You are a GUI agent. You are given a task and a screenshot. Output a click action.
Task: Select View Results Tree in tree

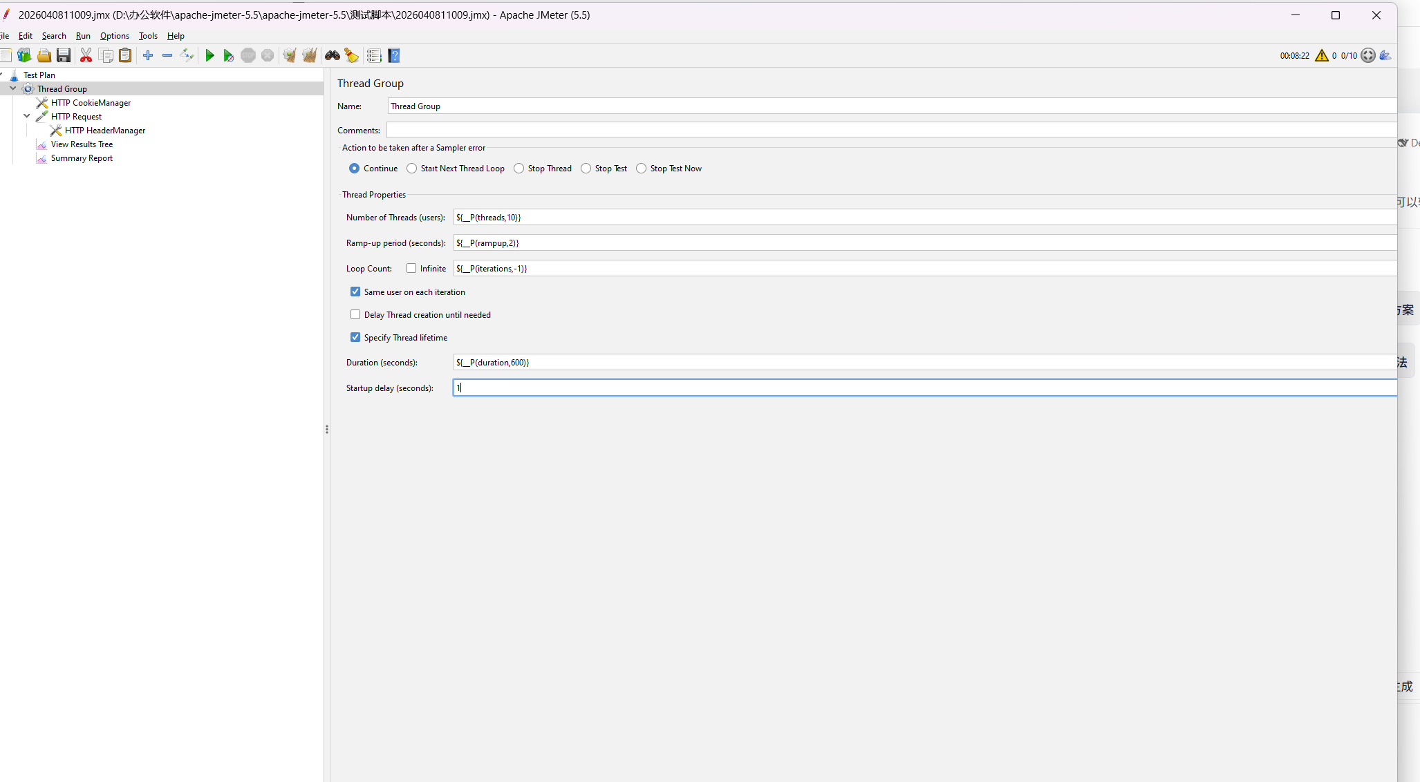tap(82, 144)
